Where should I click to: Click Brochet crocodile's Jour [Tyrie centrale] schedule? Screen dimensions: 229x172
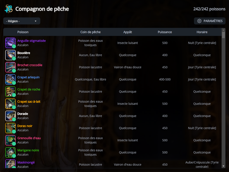pos(202,67)
